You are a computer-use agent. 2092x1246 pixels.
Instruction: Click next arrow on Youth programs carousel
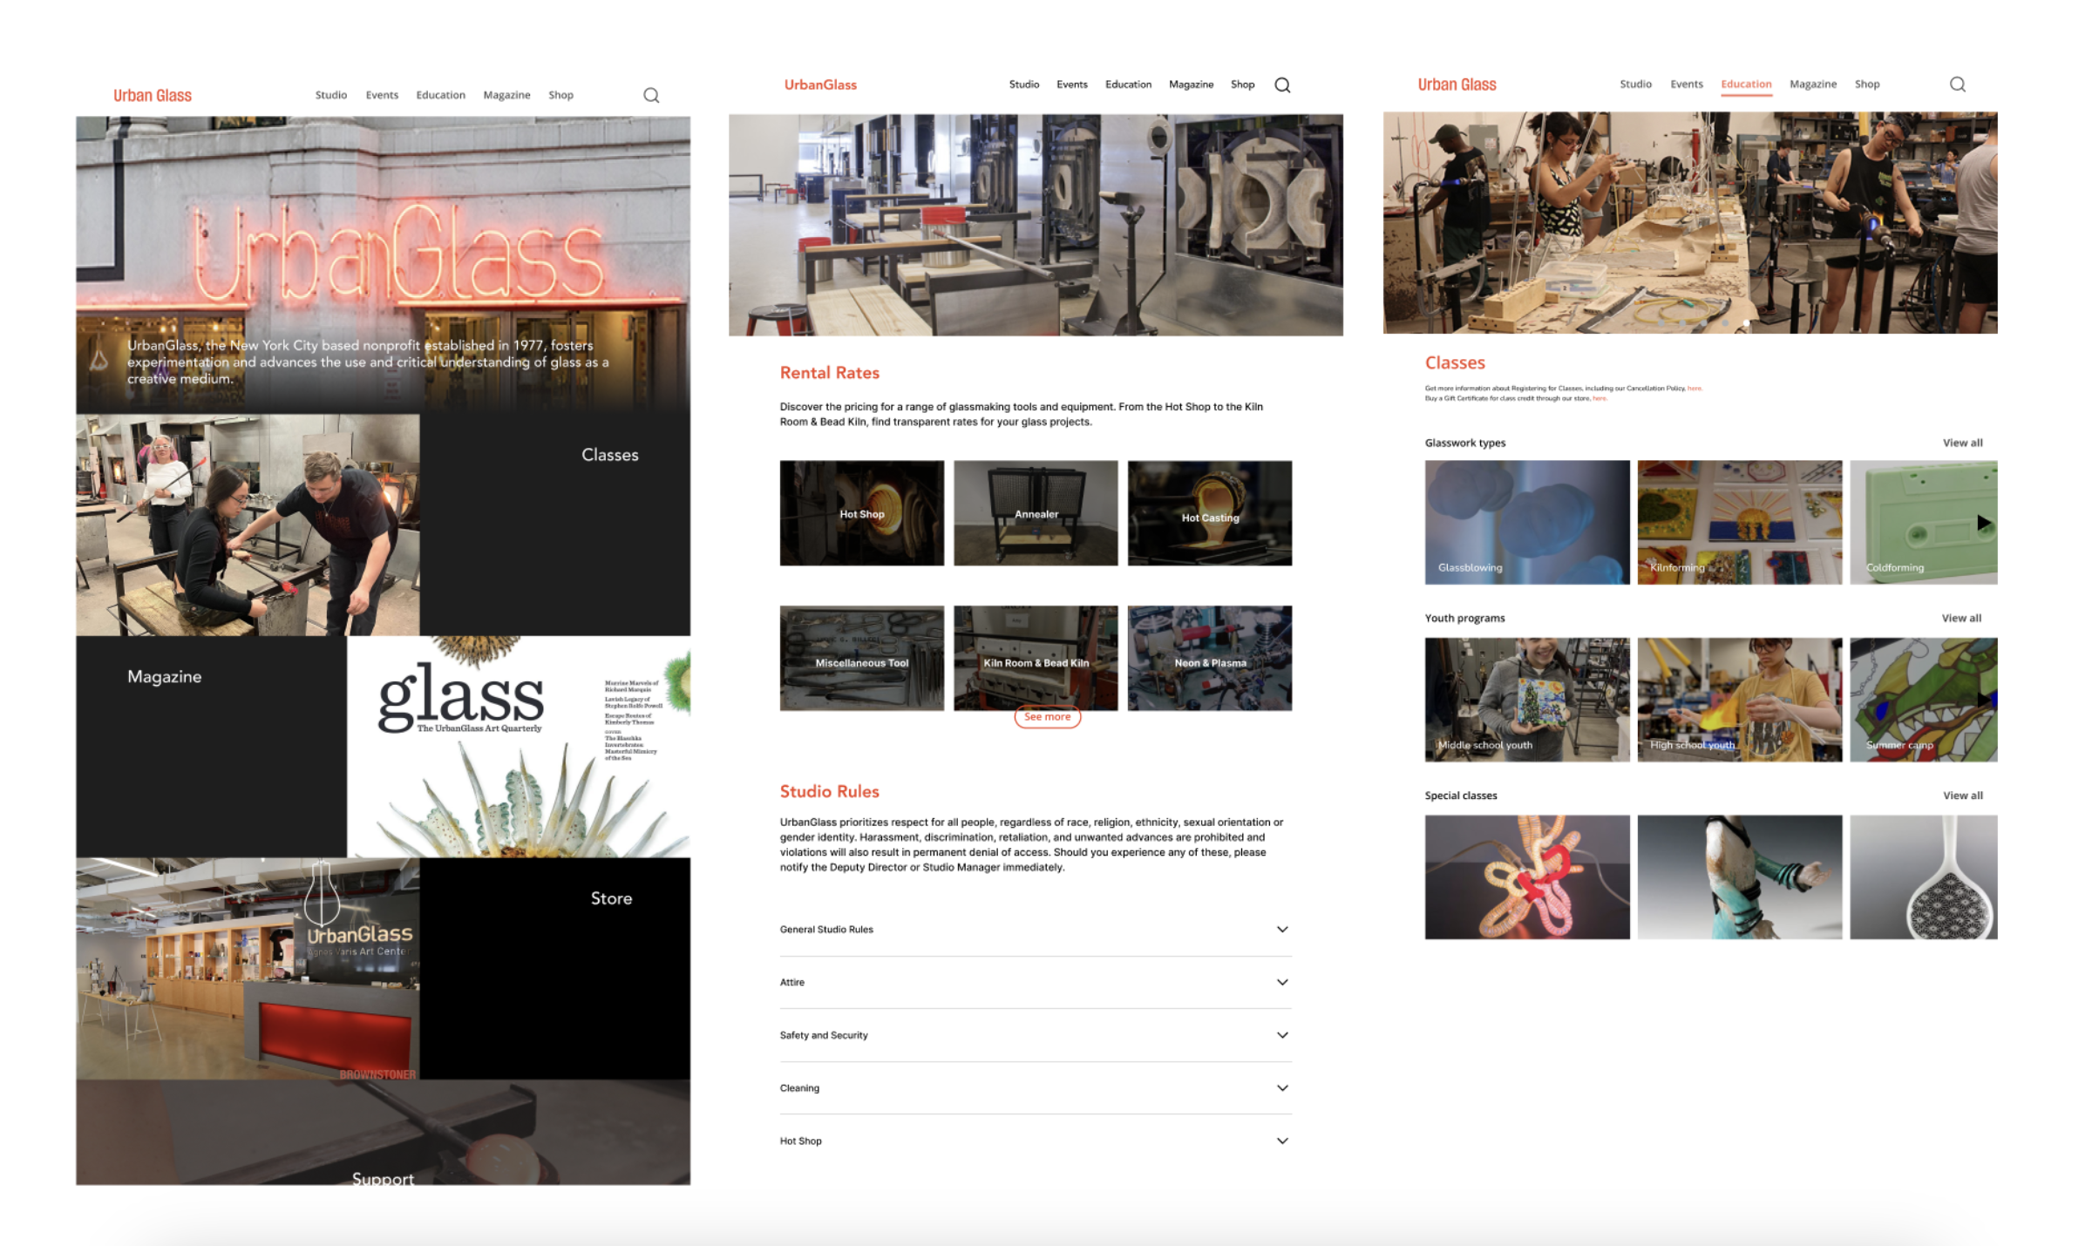1985,700
